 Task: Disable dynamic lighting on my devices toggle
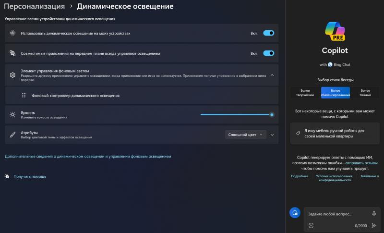pos(268,33)
